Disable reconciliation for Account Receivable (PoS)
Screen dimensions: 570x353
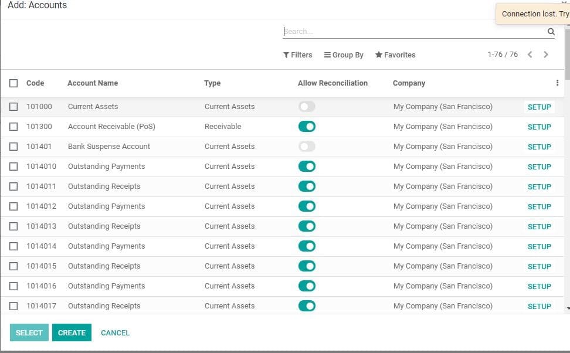coord(307,126)
